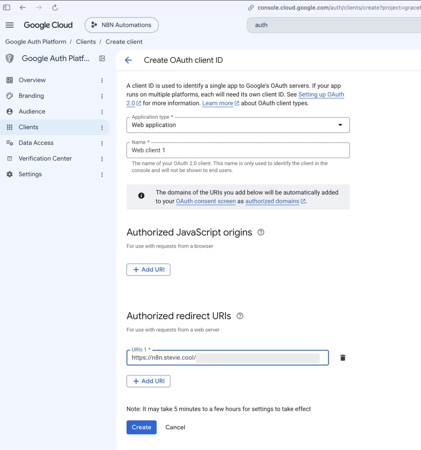Click the Google Cloud logo

[48, 25]
